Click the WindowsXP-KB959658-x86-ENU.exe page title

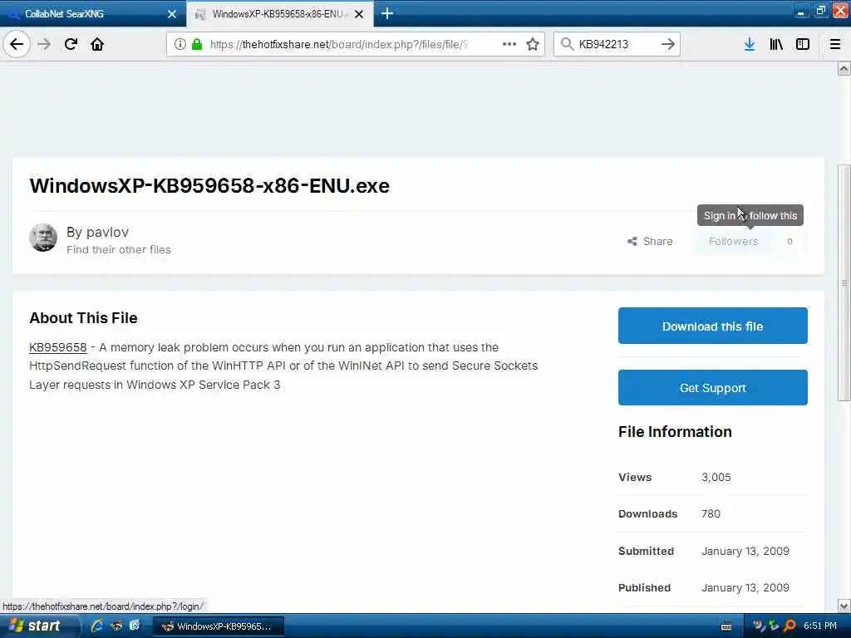(x=209, y=185)
